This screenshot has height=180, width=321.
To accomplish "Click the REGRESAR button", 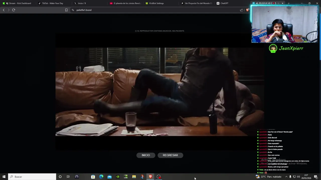I will pyautogui.click(x=170, y=155).
